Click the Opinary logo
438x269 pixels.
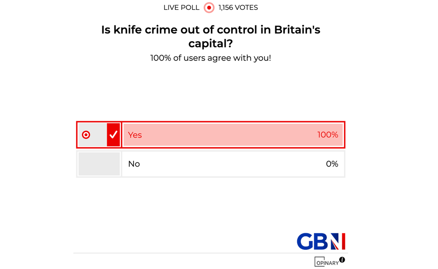pos(326,262)
